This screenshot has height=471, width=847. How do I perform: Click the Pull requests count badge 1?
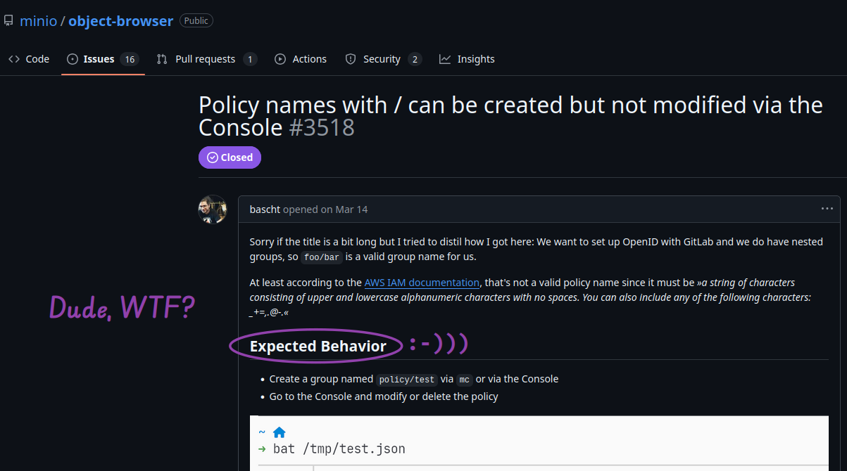click(x=250, y=59)
